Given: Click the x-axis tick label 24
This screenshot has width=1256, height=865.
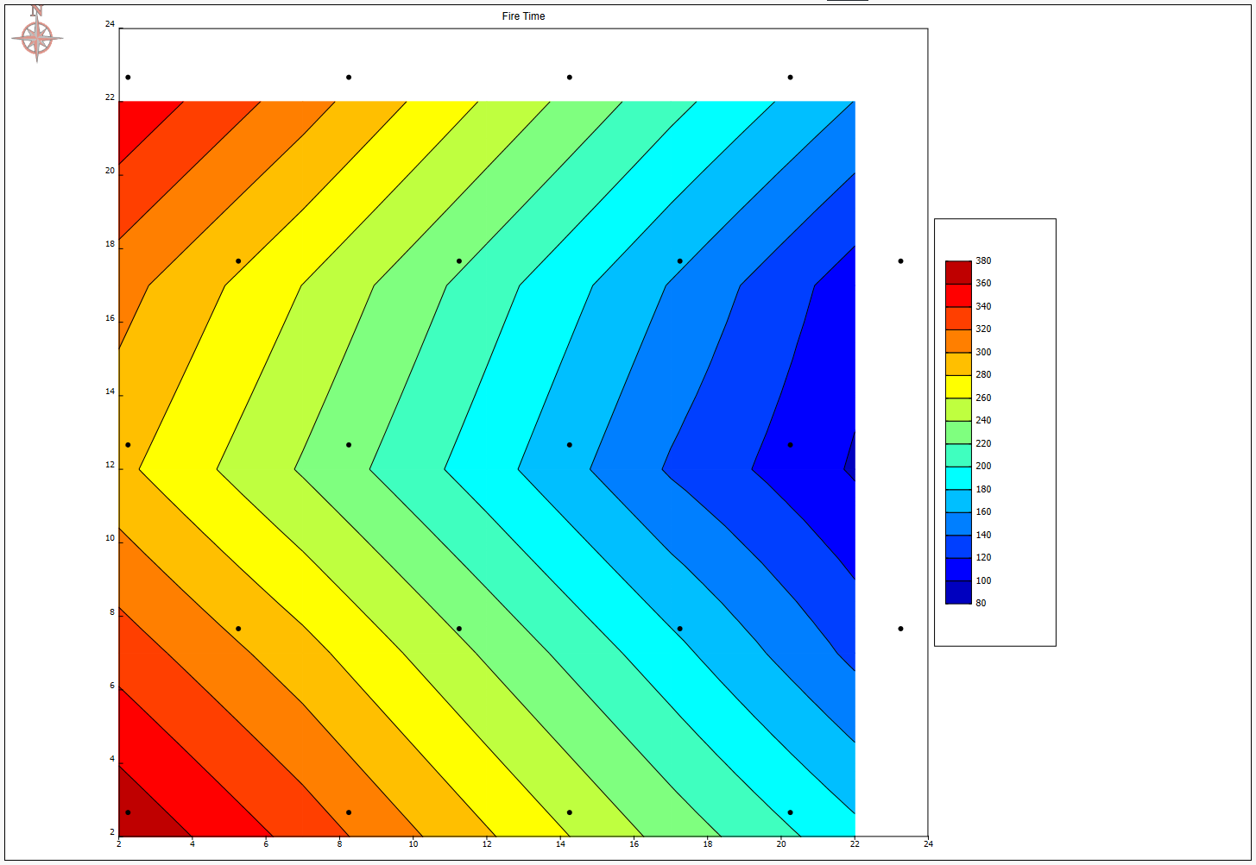Looking at the screenshot, I should coord(927,844).
